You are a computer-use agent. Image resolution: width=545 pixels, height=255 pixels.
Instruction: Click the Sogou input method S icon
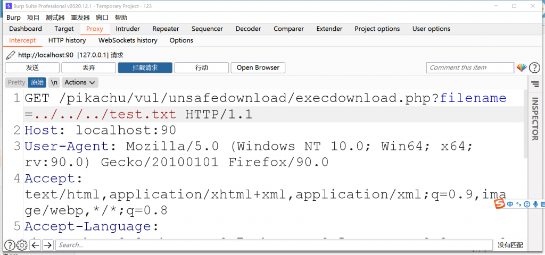(x=500, y=204)
